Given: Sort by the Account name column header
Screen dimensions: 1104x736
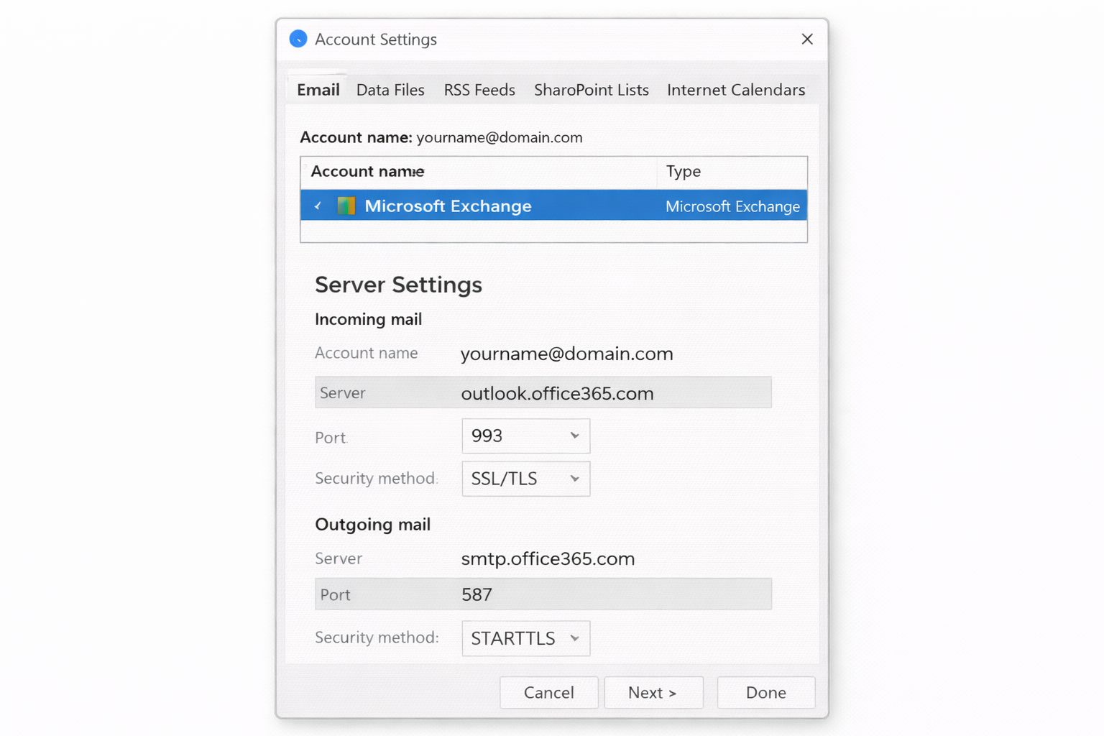Looking at the screenshot, I should coord(367,172).
